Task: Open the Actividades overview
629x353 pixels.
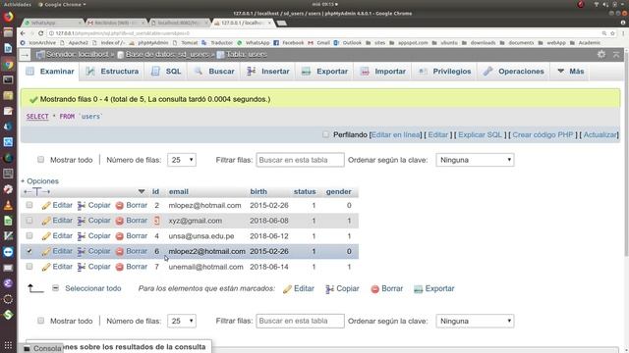Action: pyautogui.click(x=18, y=4)
